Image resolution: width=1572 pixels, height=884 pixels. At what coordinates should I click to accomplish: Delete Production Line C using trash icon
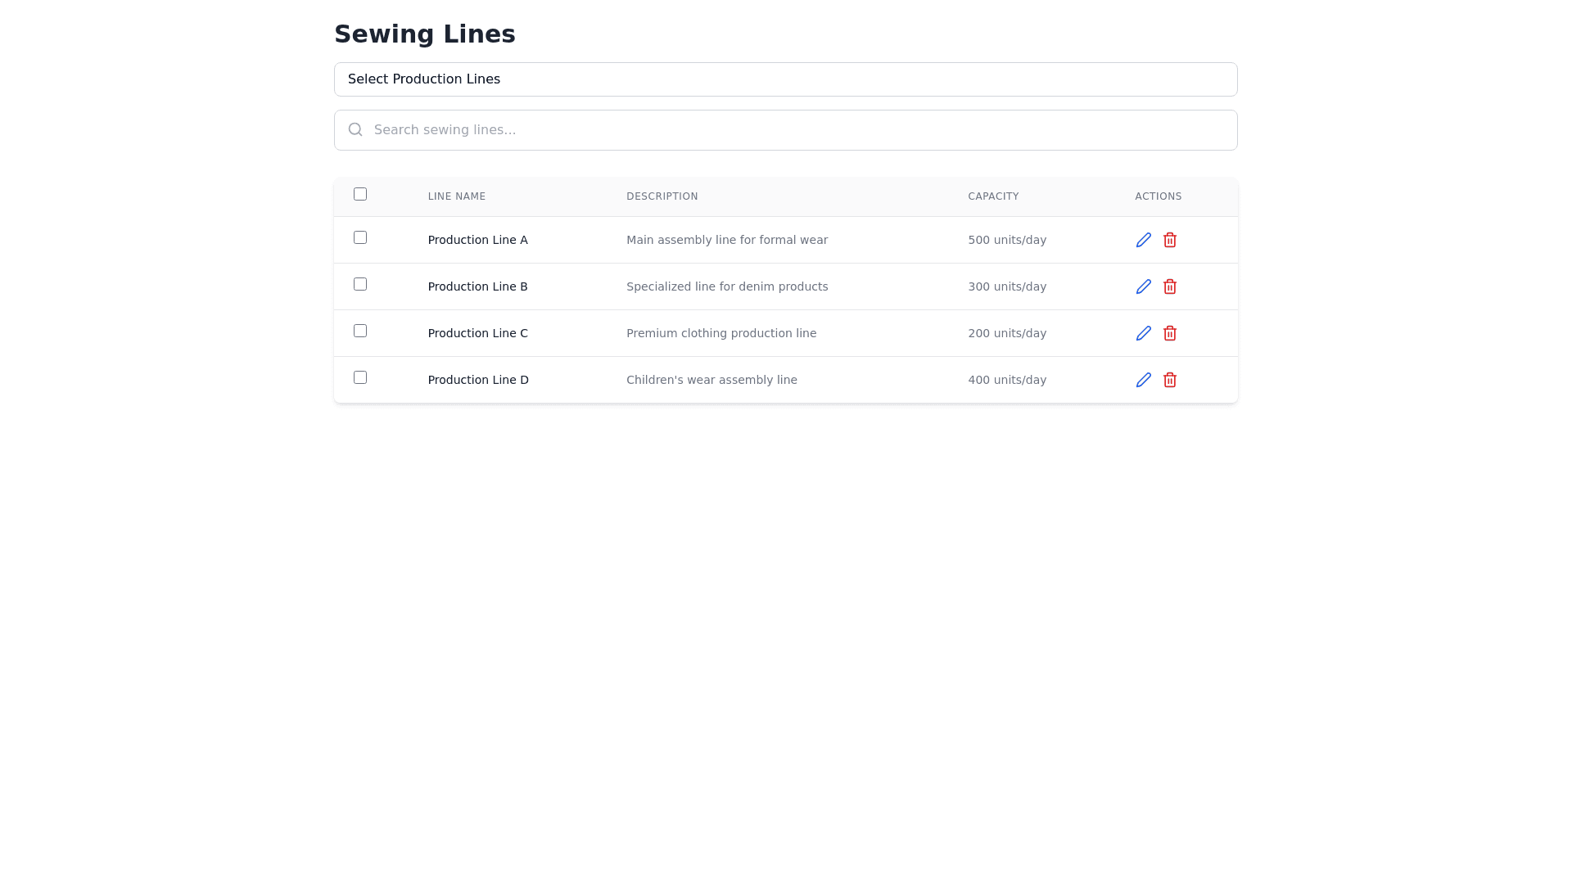1169,333
